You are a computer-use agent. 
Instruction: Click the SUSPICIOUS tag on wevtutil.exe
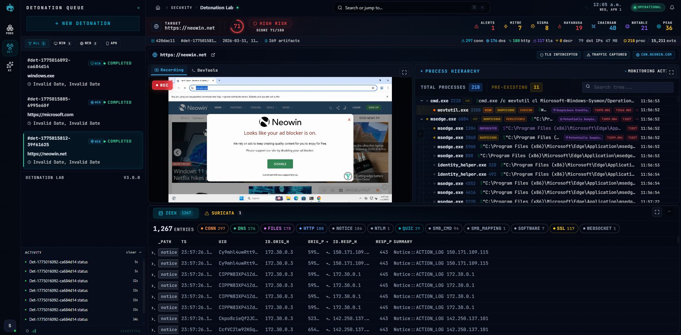coord(506,110)
